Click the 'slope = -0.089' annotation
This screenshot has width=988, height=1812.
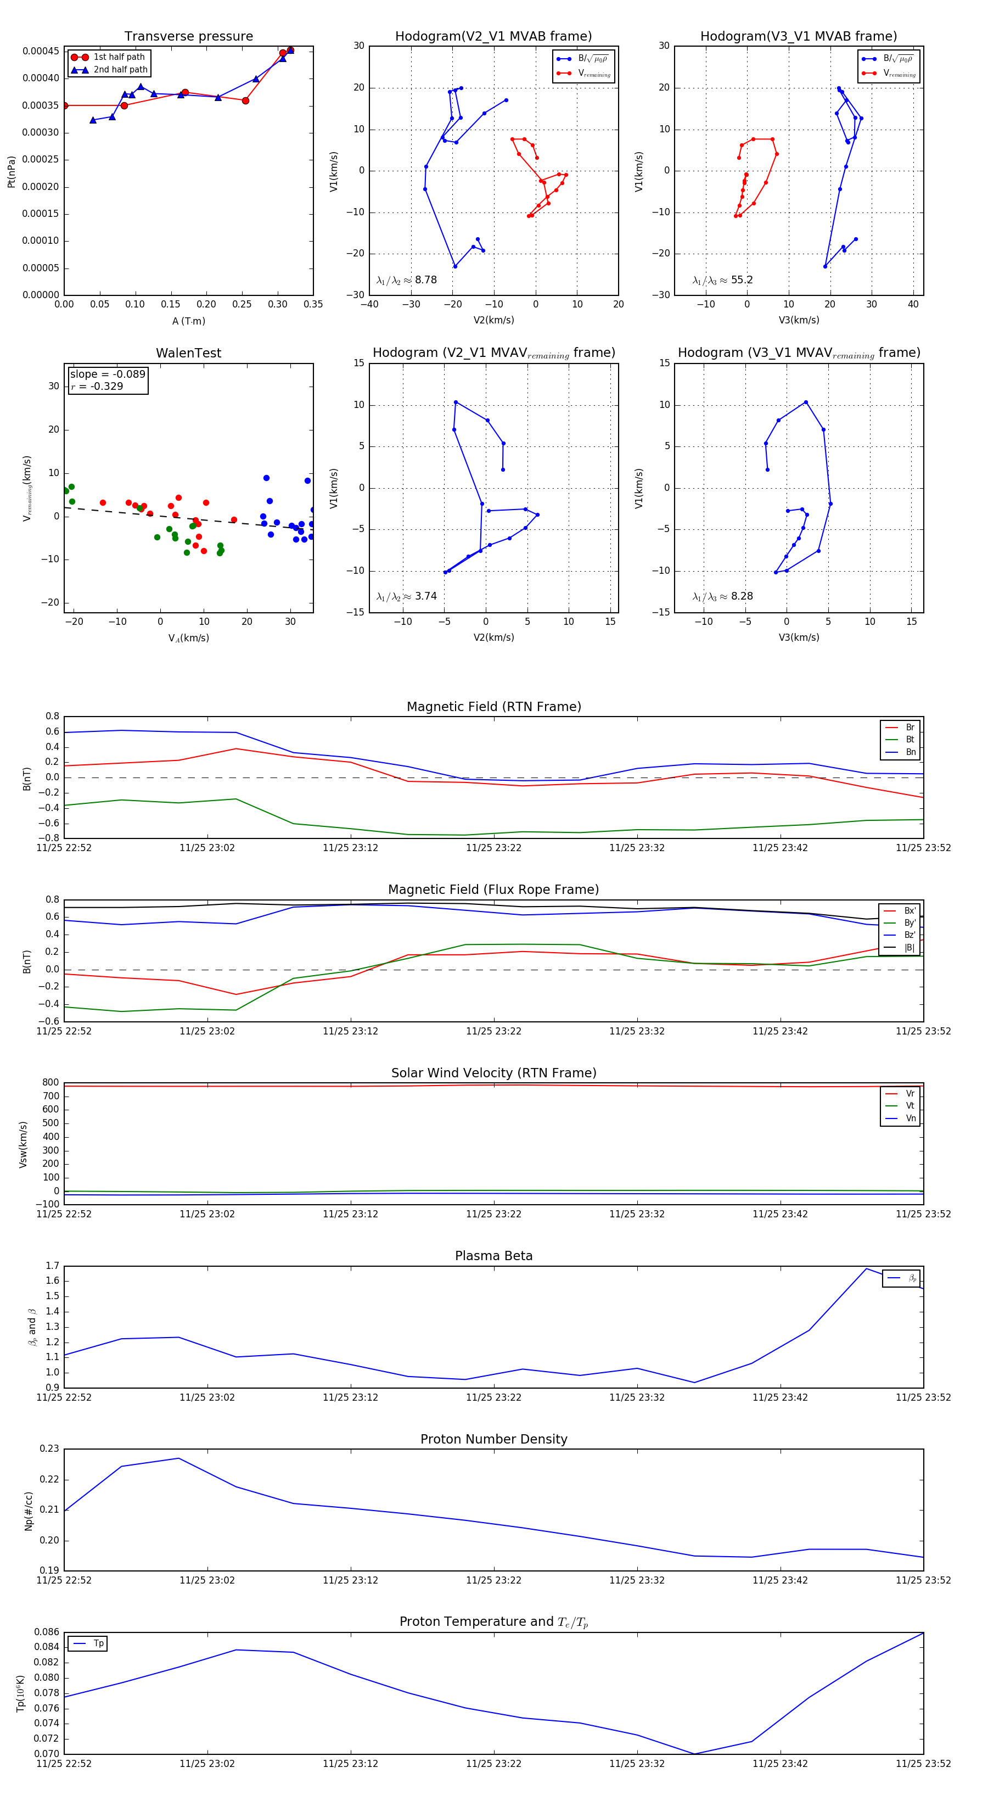(108, 374)
